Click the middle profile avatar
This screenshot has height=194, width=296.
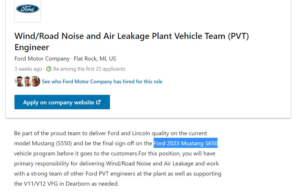(x=27, y=82)
